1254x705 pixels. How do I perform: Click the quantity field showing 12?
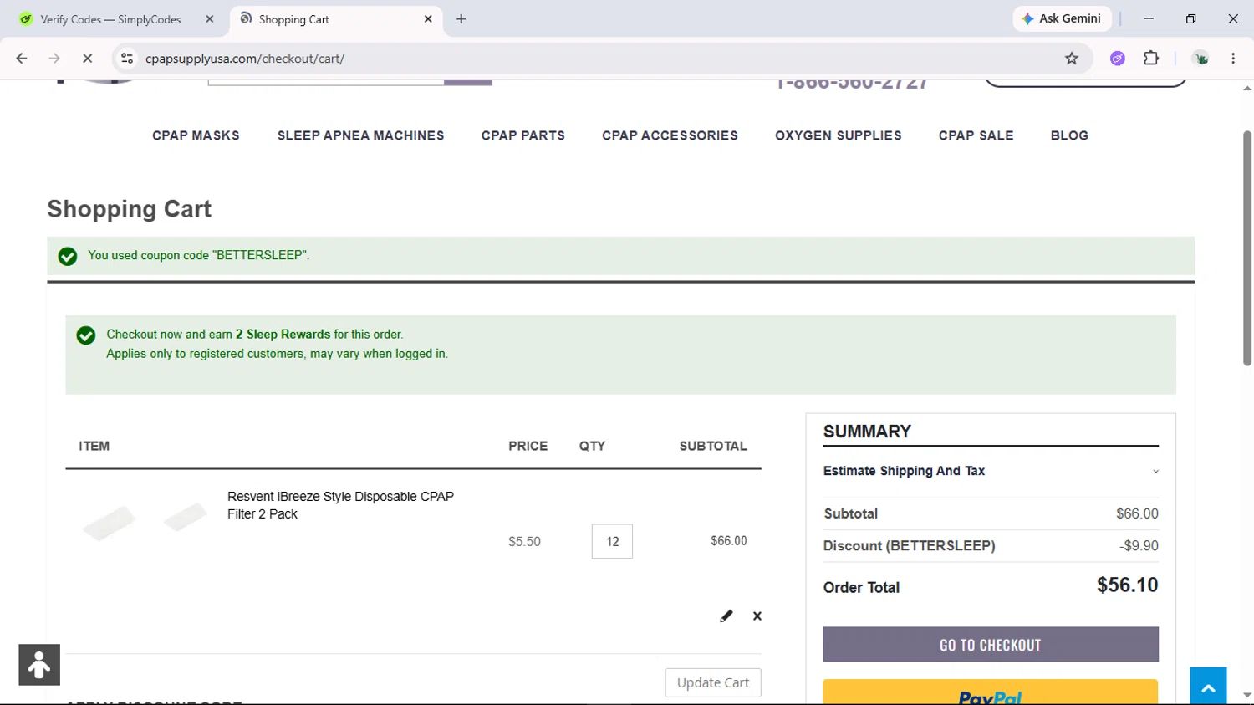coord(612,542)
